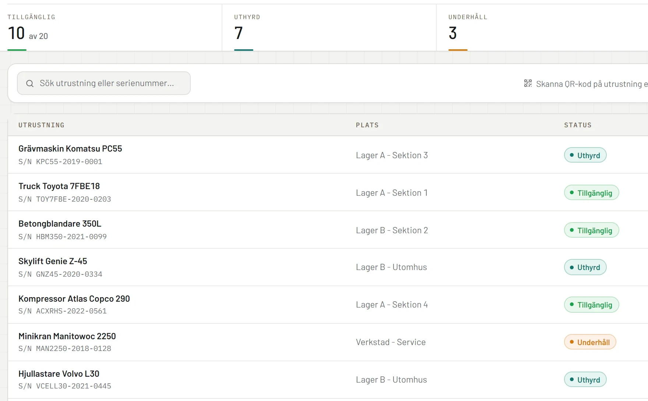648x401 pixels.
Task: Open Kompressor Atlas Copco 290 row
Action: (328, 305)
